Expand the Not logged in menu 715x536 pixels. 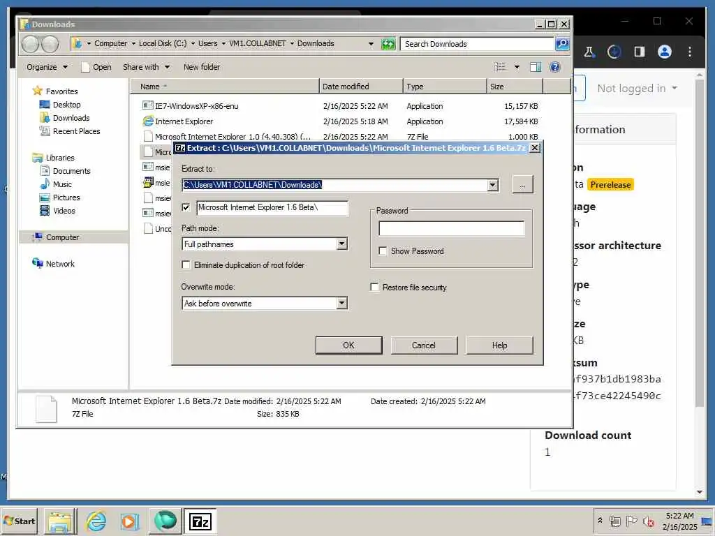click(x=637, y=89)
